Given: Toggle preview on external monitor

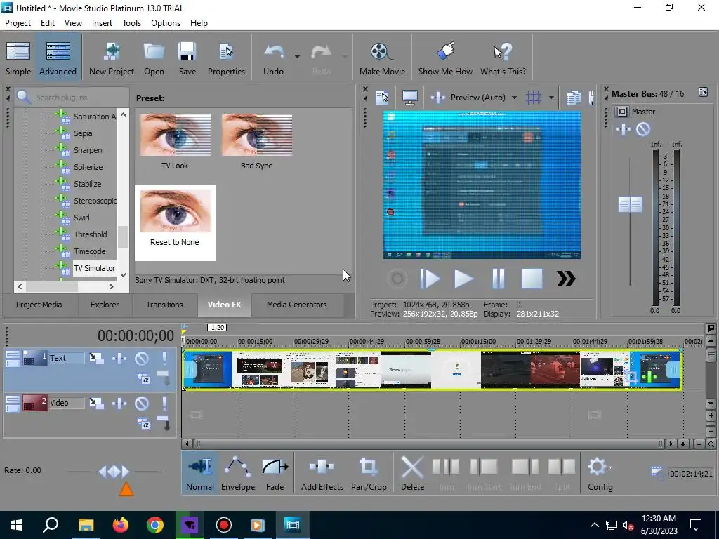Looking at the screenshot, I should pyautogui.click(x=409, y=97).
